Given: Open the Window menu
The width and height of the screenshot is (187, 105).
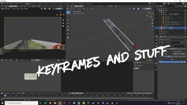Looking at the screenshot, I should click(17, 3).
